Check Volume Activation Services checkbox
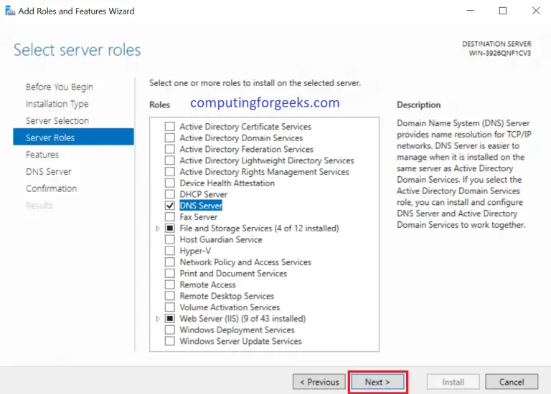Viewport: 551px width, 394px height. pyautogui.click(x=170, y=307)
